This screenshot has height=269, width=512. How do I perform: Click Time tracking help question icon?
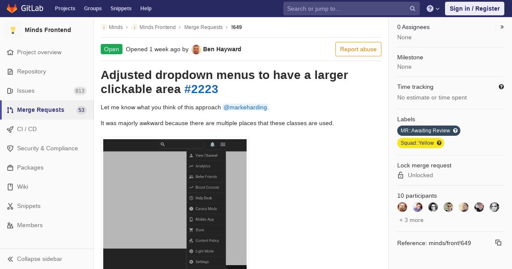click(501, 87)
